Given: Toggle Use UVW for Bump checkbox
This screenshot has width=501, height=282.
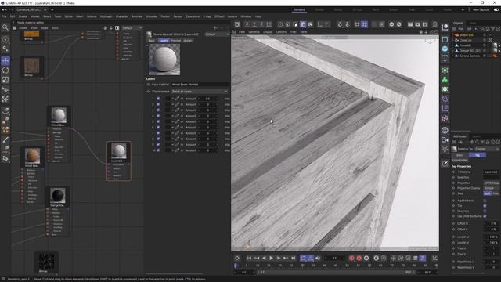Looking at the screenshot, I should click(485, 216).
